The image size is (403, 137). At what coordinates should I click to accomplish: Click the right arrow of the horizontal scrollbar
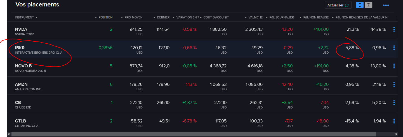[x=396, y=134]
